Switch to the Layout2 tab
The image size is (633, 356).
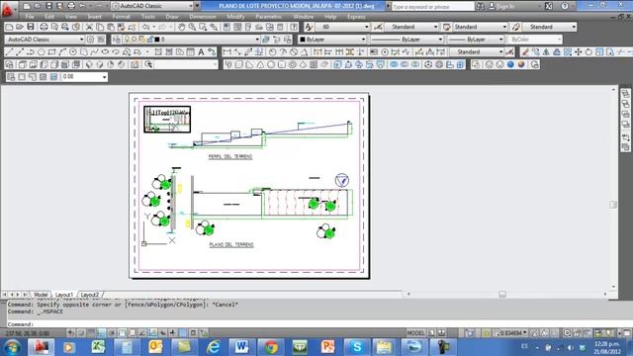[x=90, y=295]
